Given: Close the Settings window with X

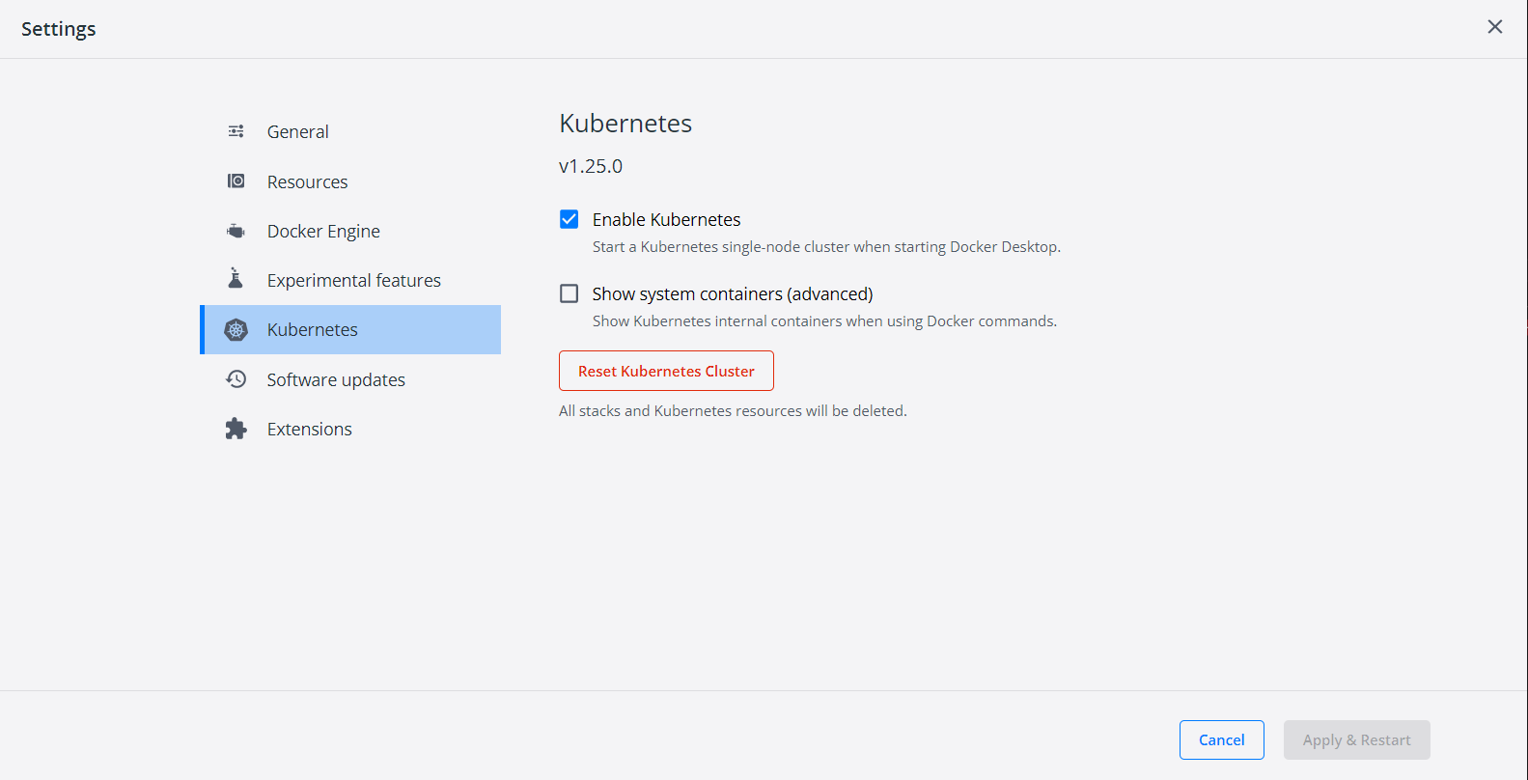Looking at the screenshot, I should tap(1494, 27).
